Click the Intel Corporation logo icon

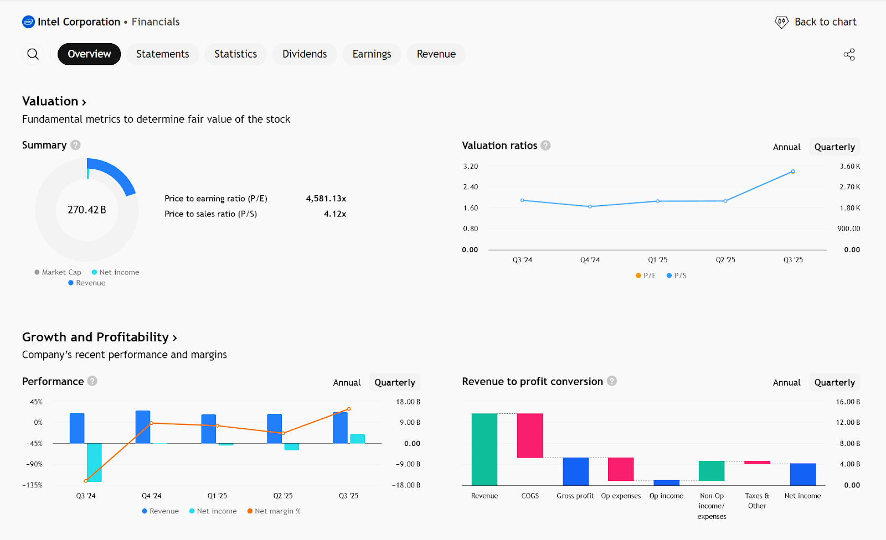click(28, 22)
